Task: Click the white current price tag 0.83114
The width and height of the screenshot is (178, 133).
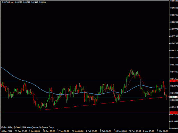Action: point(174,97)
